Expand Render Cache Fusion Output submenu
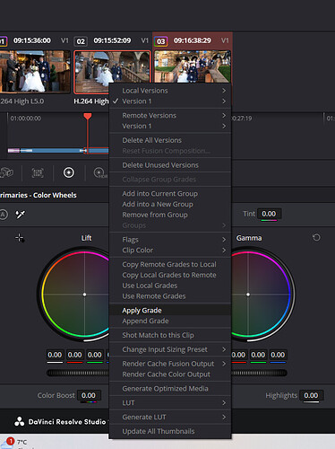This screenshot has width=335, height=449. (x=170, y=364)
